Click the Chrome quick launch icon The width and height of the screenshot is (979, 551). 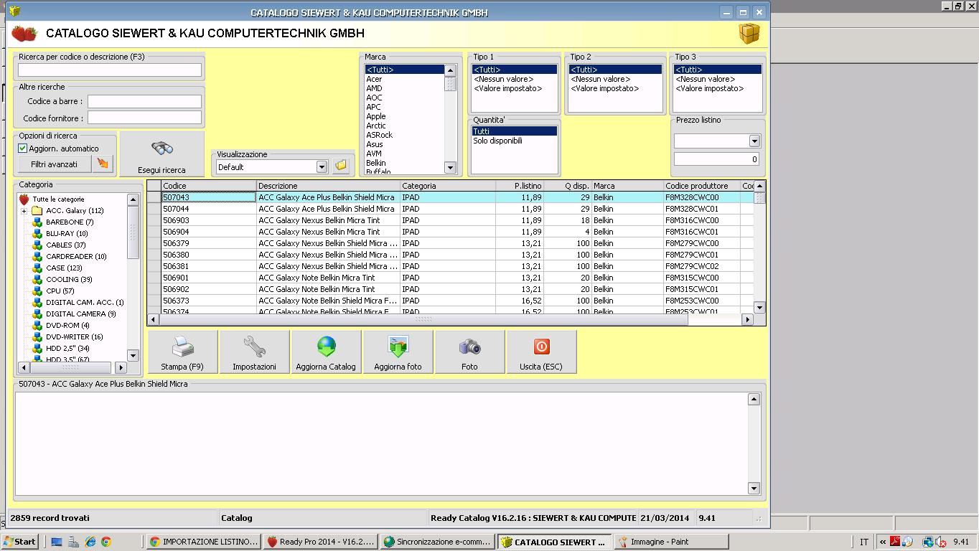106,542
